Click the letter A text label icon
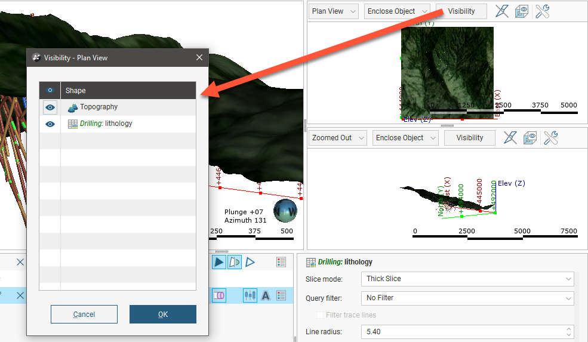 coord(266,295)
